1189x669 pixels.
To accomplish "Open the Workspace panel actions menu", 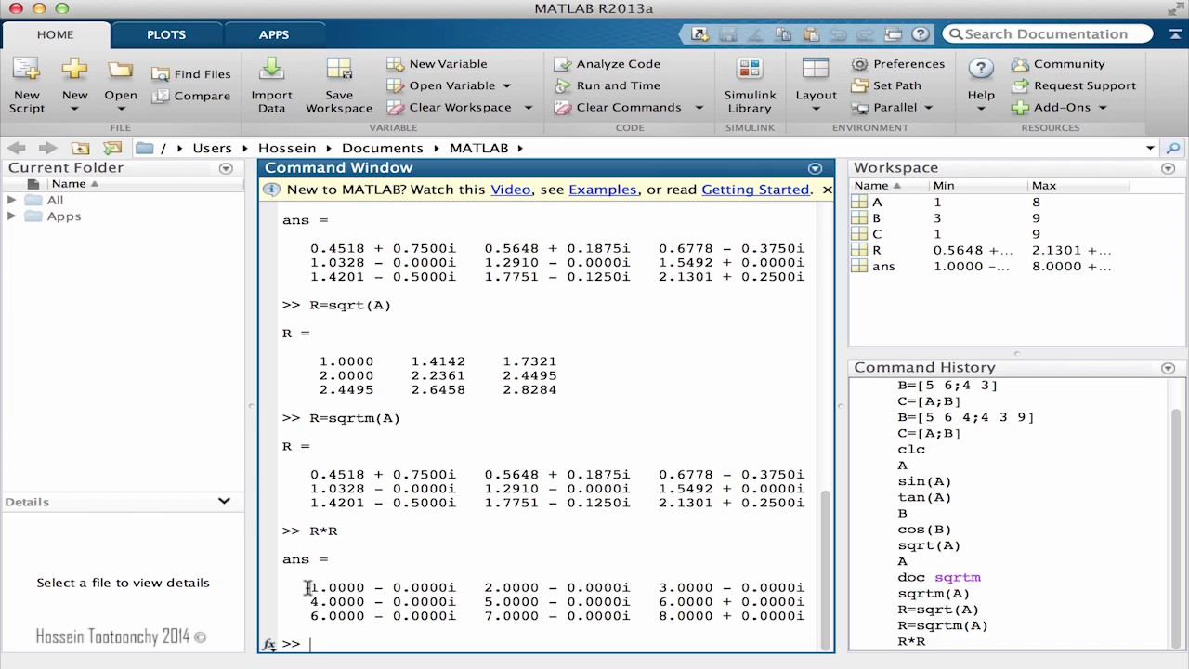I will 1168,168.
